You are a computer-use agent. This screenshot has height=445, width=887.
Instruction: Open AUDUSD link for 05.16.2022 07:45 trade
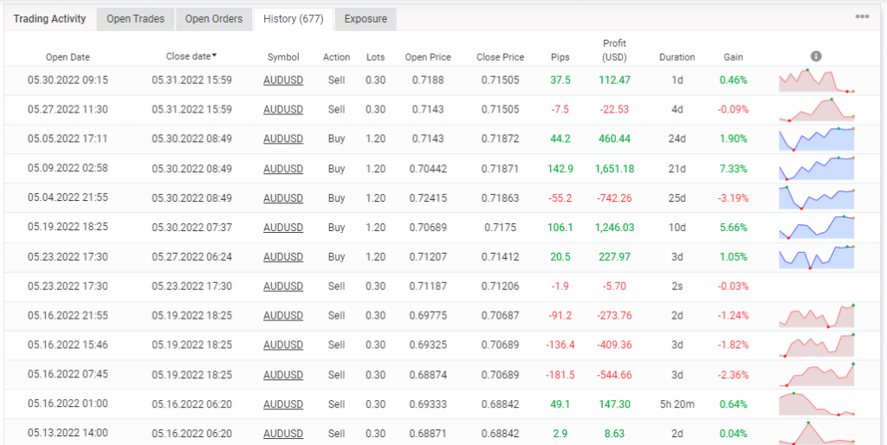point(283,374)
